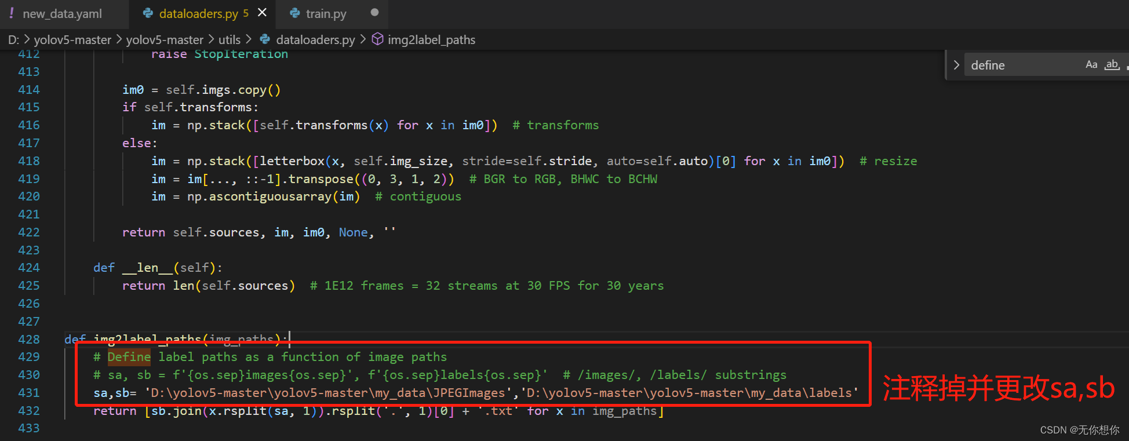The height and width of the screenshot is (441, 1129).
Task: Click the unsaved dot on train.py tab
Action: (x=374, y=13)
